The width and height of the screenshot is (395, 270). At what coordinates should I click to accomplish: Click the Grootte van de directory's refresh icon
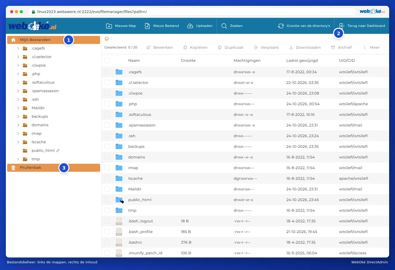click(x=281, y=26)
